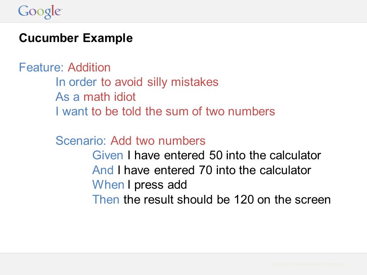Click the words 'on the screen'

tap(294, 199)
